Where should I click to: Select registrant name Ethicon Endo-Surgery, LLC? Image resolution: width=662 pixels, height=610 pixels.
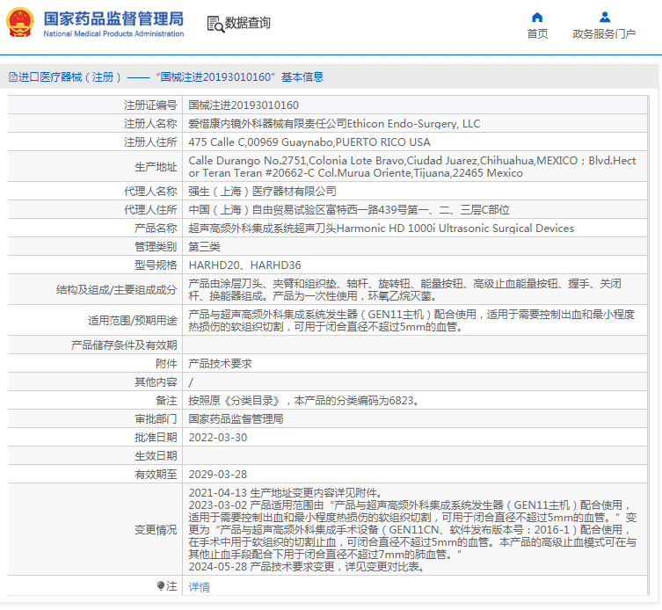414,124
